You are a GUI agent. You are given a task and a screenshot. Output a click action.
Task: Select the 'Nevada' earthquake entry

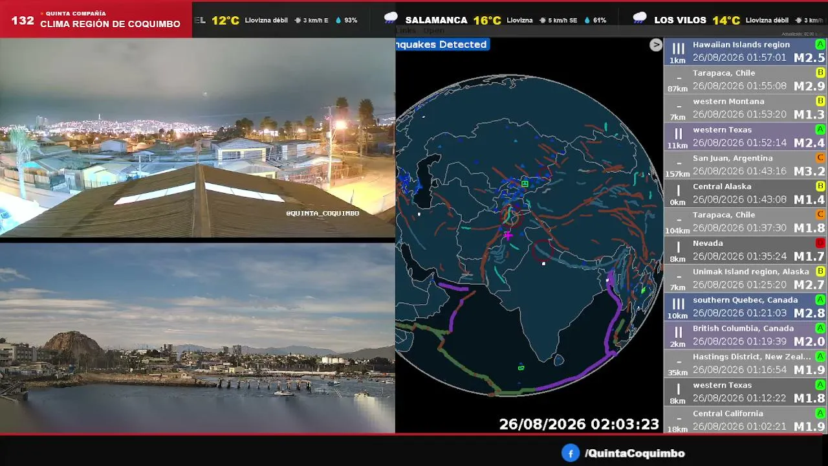[746, 250]
